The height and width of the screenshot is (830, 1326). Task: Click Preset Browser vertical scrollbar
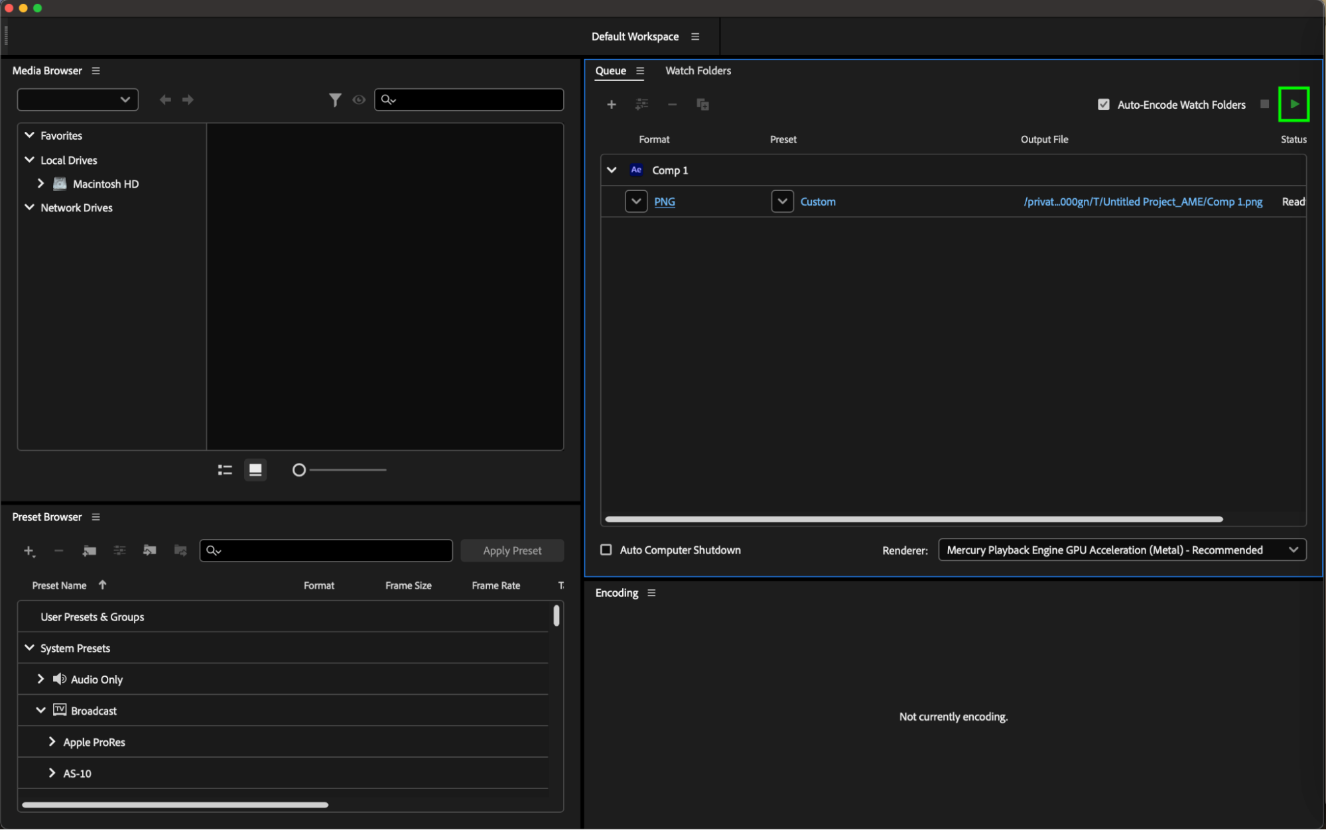(557, 615)
